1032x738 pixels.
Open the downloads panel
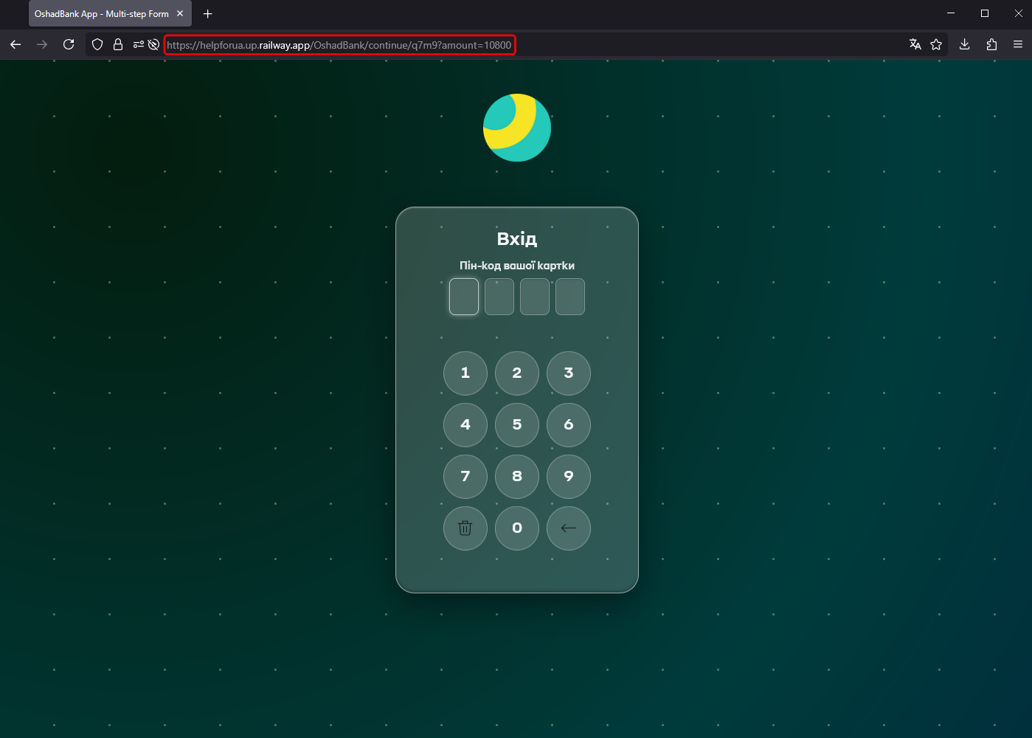pos(964,44)
